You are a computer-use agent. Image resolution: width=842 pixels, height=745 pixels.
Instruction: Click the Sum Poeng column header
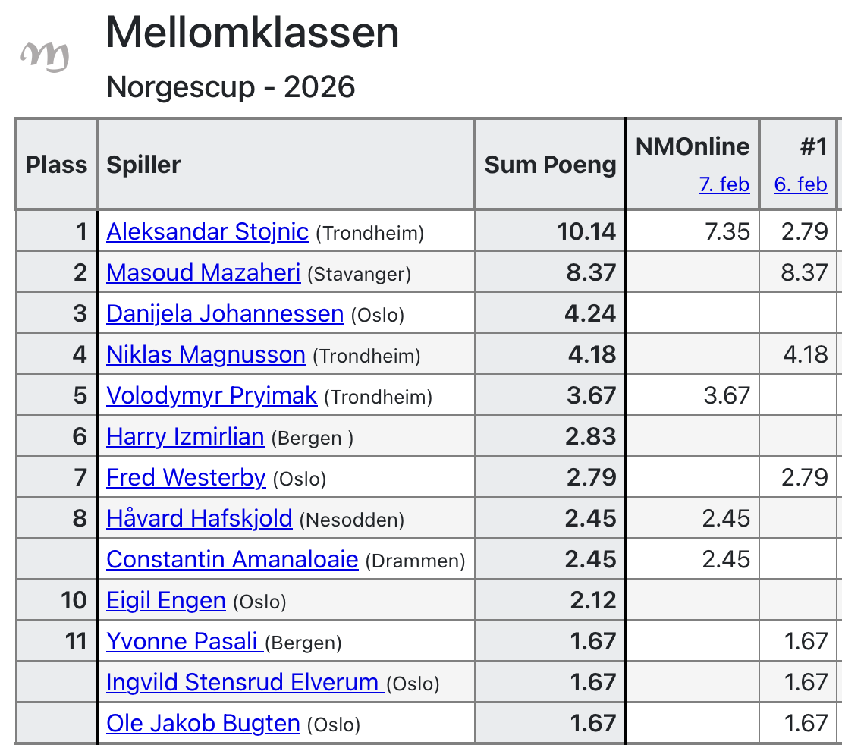pyautogui.click(x=550, y=165)
